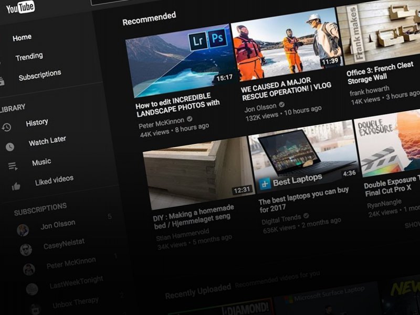Open Jon Olsson in the subscriptions list

pyautogui.click(x=58, y=225)
